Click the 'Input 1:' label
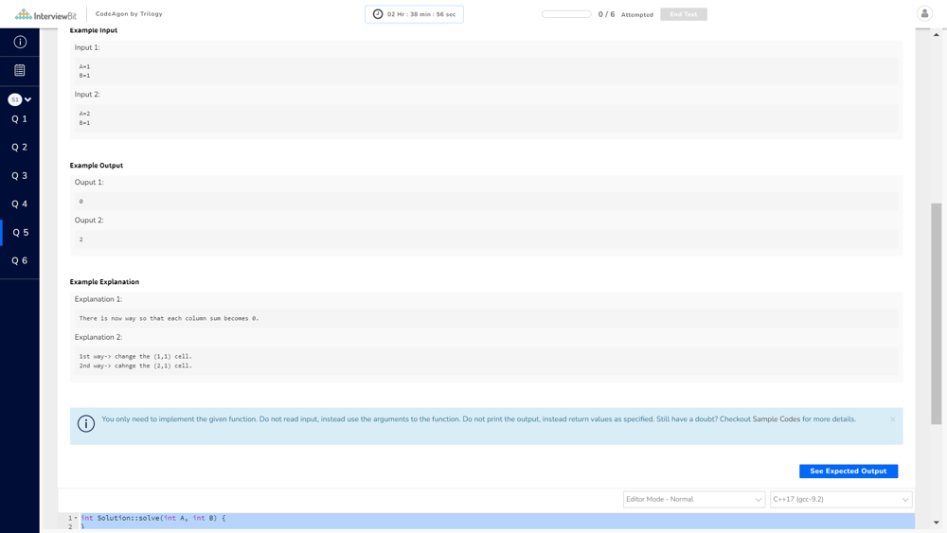Image resolution: width=947 pixels, height=533 pixels. [x=87, y=47]
